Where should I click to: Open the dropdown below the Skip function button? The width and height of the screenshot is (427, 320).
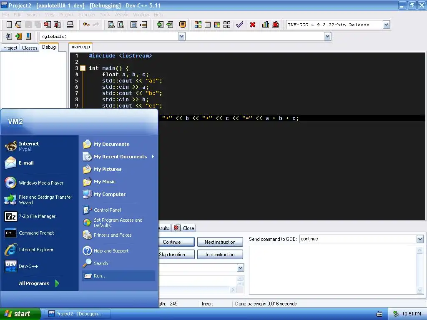coord(240,268)
